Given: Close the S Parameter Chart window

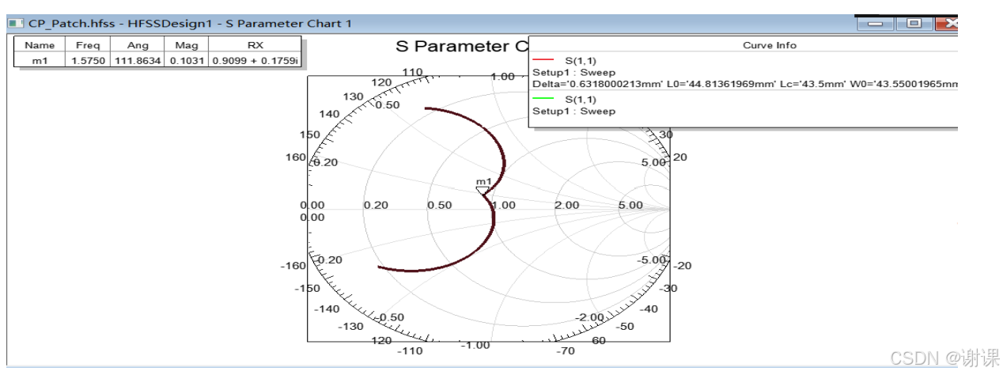Looking at the screenshot, I should pyautogui.click(x=946, y=24).
